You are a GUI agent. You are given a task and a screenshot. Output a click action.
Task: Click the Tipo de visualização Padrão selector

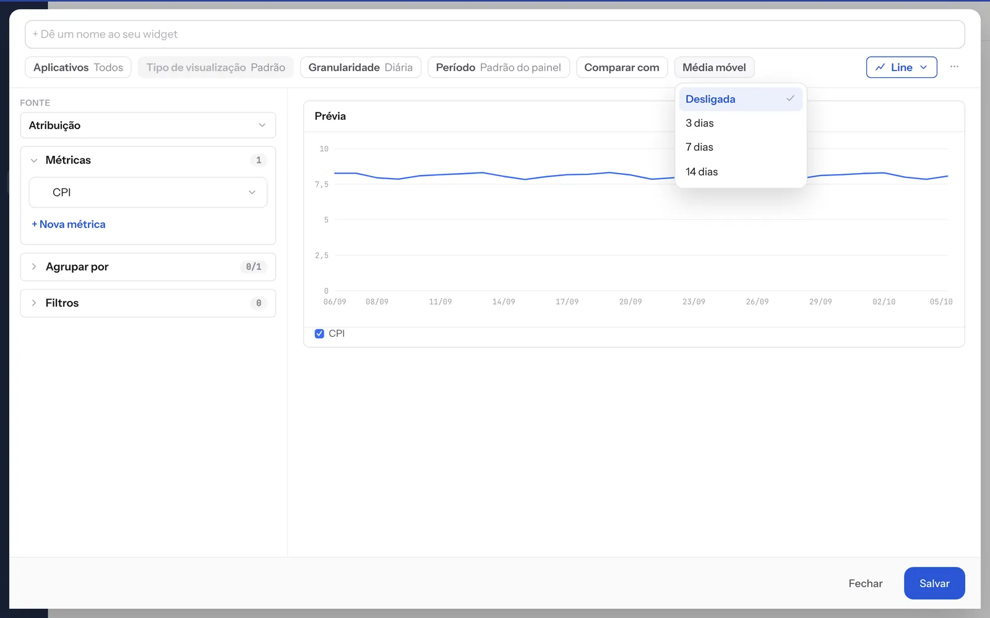[215, 67]
